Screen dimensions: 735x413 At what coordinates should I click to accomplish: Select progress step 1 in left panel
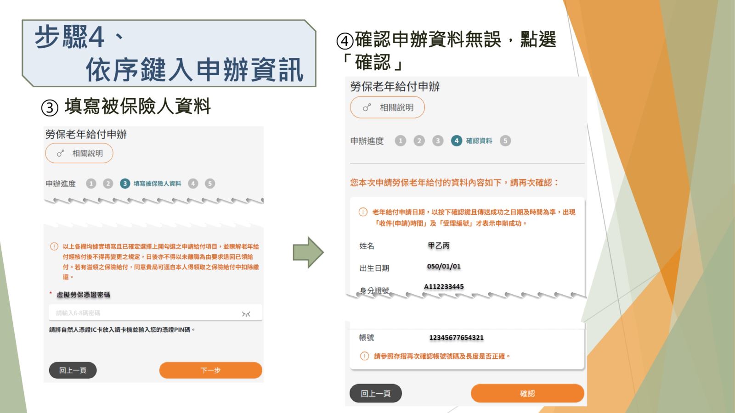pos(91,184)
